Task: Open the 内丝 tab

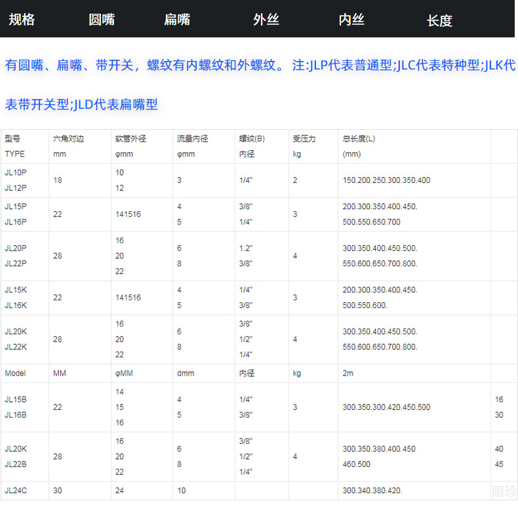Action: [x=351, y=20]
